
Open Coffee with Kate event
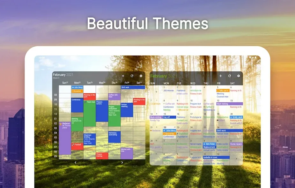pos(114,97)
